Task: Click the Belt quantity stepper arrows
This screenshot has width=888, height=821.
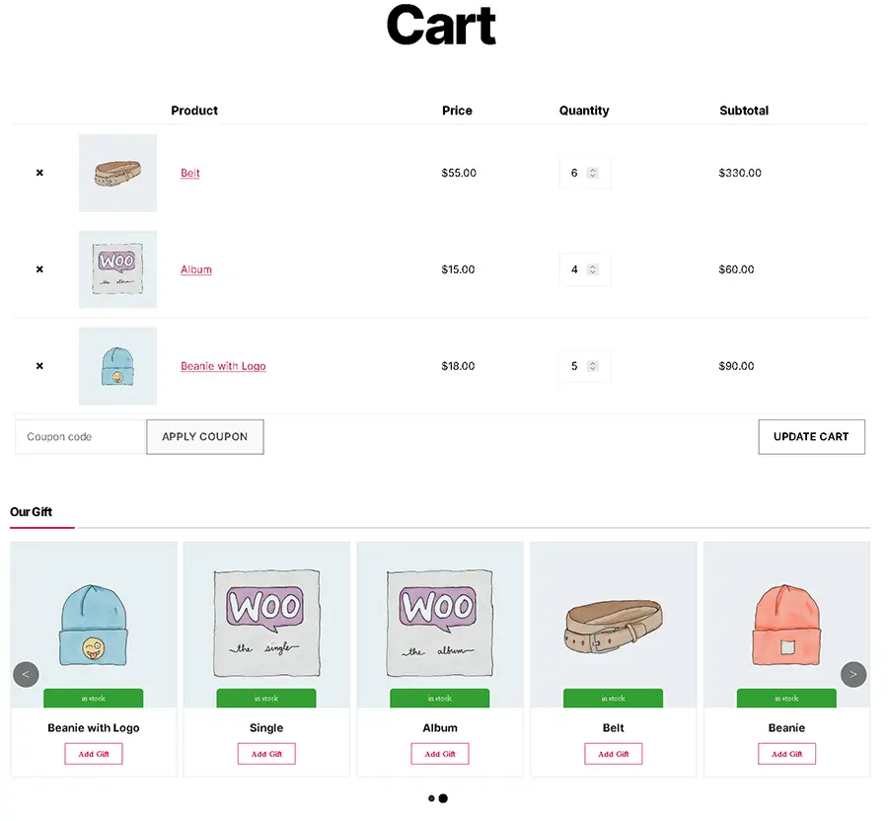Action: point(593,173)
